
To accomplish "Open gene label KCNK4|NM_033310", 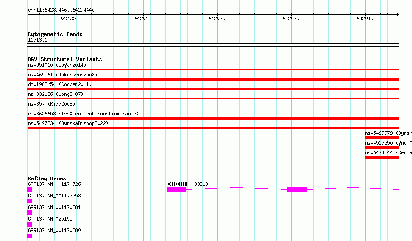I will pyautogui.click(x=187, y=184).
